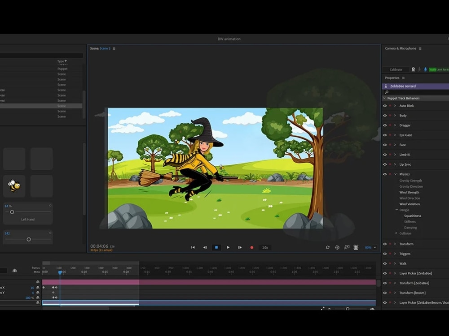
Task: Click the Calibrate button
Action: [395, 69]
